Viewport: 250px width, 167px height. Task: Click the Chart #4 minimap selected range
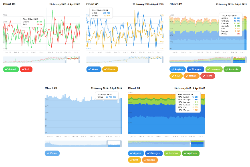pos(198,144)
